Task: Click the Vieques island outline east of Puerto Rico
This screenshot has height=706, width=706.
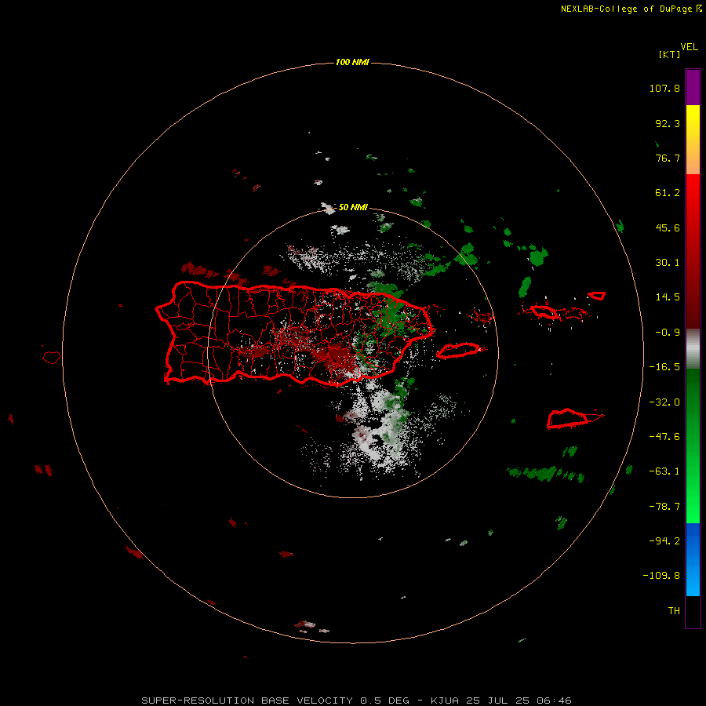Action: pyautogui.click(x=458, y=351)
